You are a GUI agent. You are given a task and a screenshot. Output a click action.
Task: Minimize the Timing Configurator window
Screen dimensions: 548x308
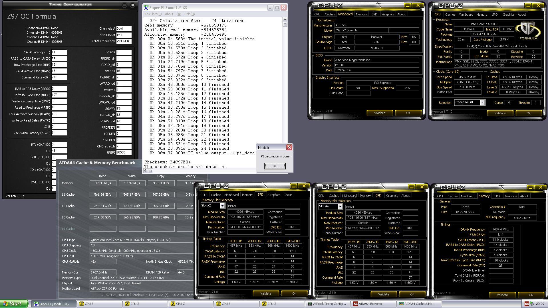(124, 5)
